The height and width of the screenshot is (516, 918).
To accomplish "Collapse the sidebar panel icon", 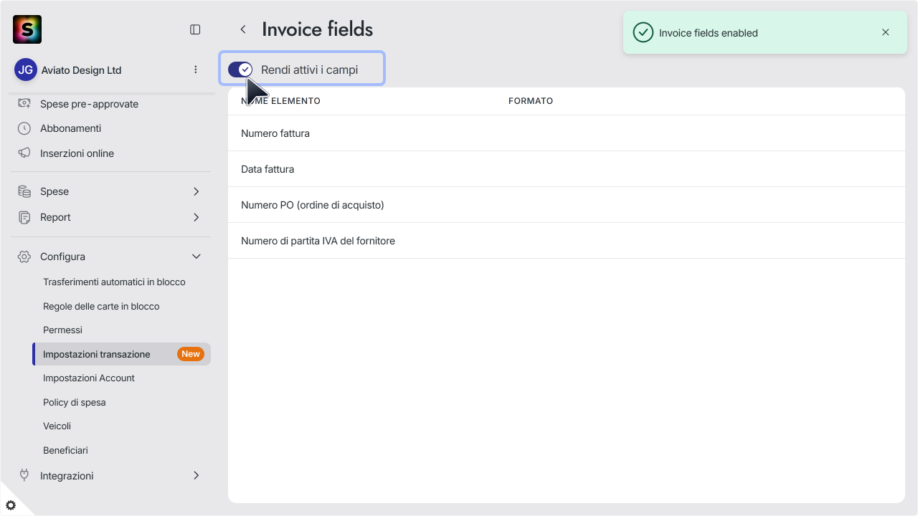I will point(195,29).
